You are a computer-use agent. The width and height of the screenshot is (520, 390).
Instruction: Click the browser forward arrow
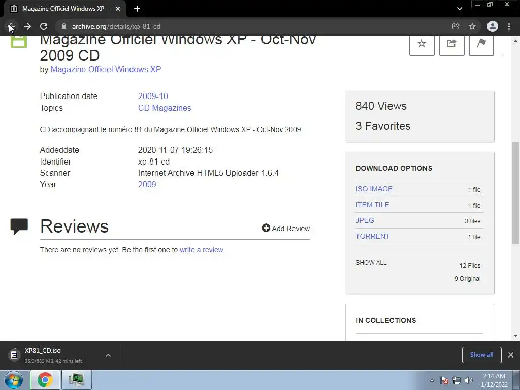27,26
